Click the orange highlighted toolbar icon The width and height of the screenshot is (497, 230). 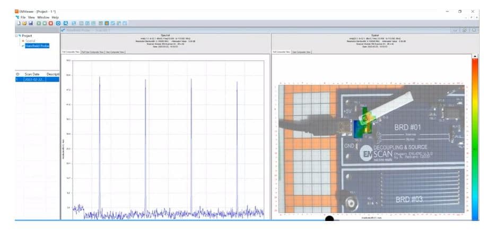point(106,23)
